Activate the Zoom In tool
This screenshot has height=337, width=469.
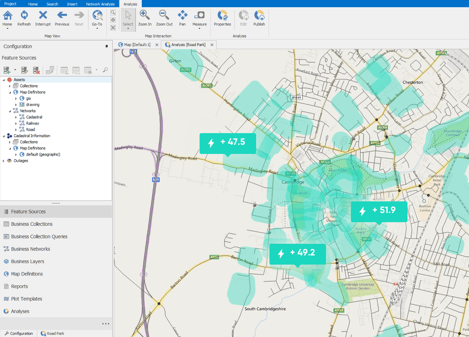145,18
